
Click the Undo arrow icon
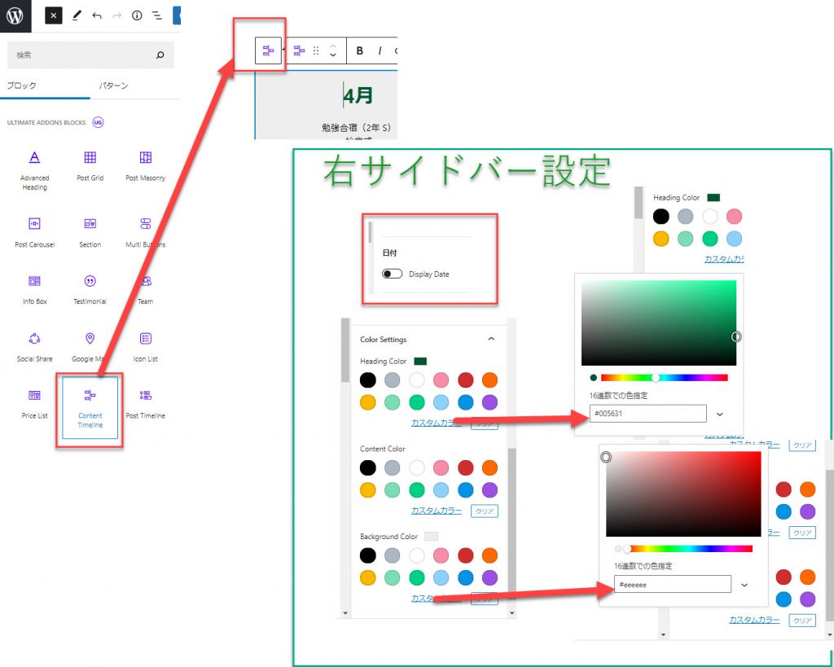pos(96,15)
